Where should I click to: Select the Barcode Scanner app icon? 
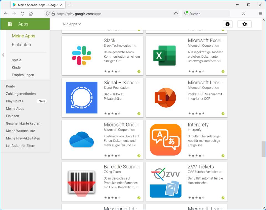[x=81, y=182]
